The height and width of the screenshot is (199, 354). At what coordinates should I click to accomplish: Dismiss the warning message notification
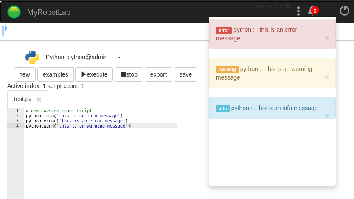[327, 77]
